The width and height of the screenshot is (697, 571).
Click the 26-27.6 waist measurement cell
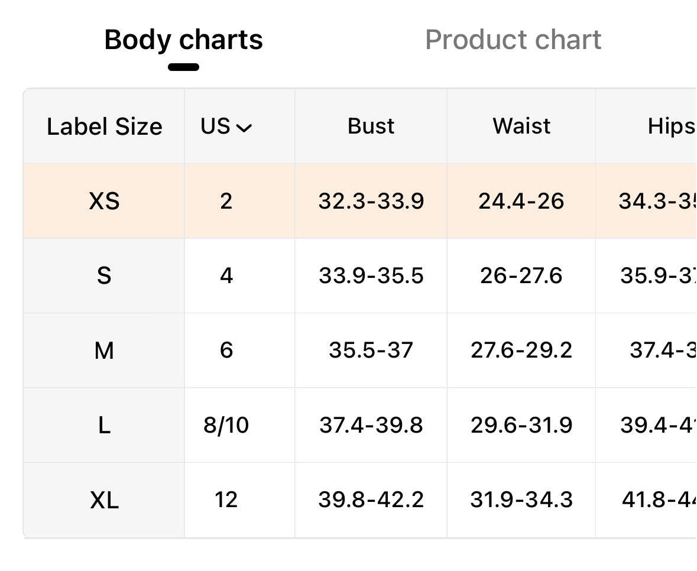pyautogui.click(x=521, y=275)
